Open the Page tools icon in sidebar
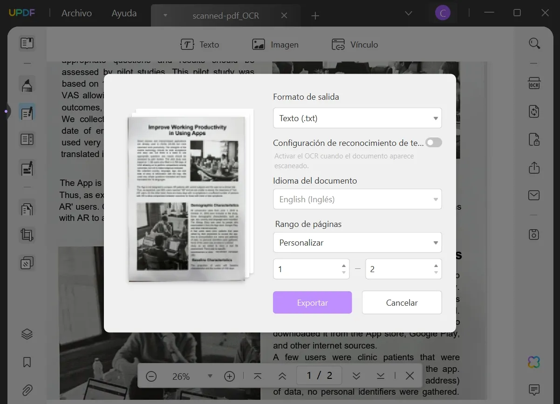This screenshot has height=404, width=560. 27,208
